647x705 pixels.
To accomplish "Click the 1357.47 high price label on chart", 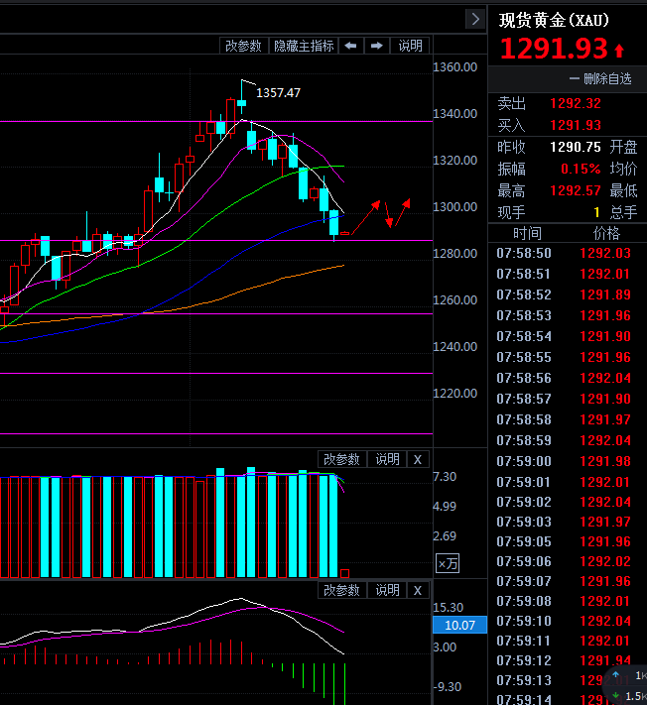I will 278,92.
